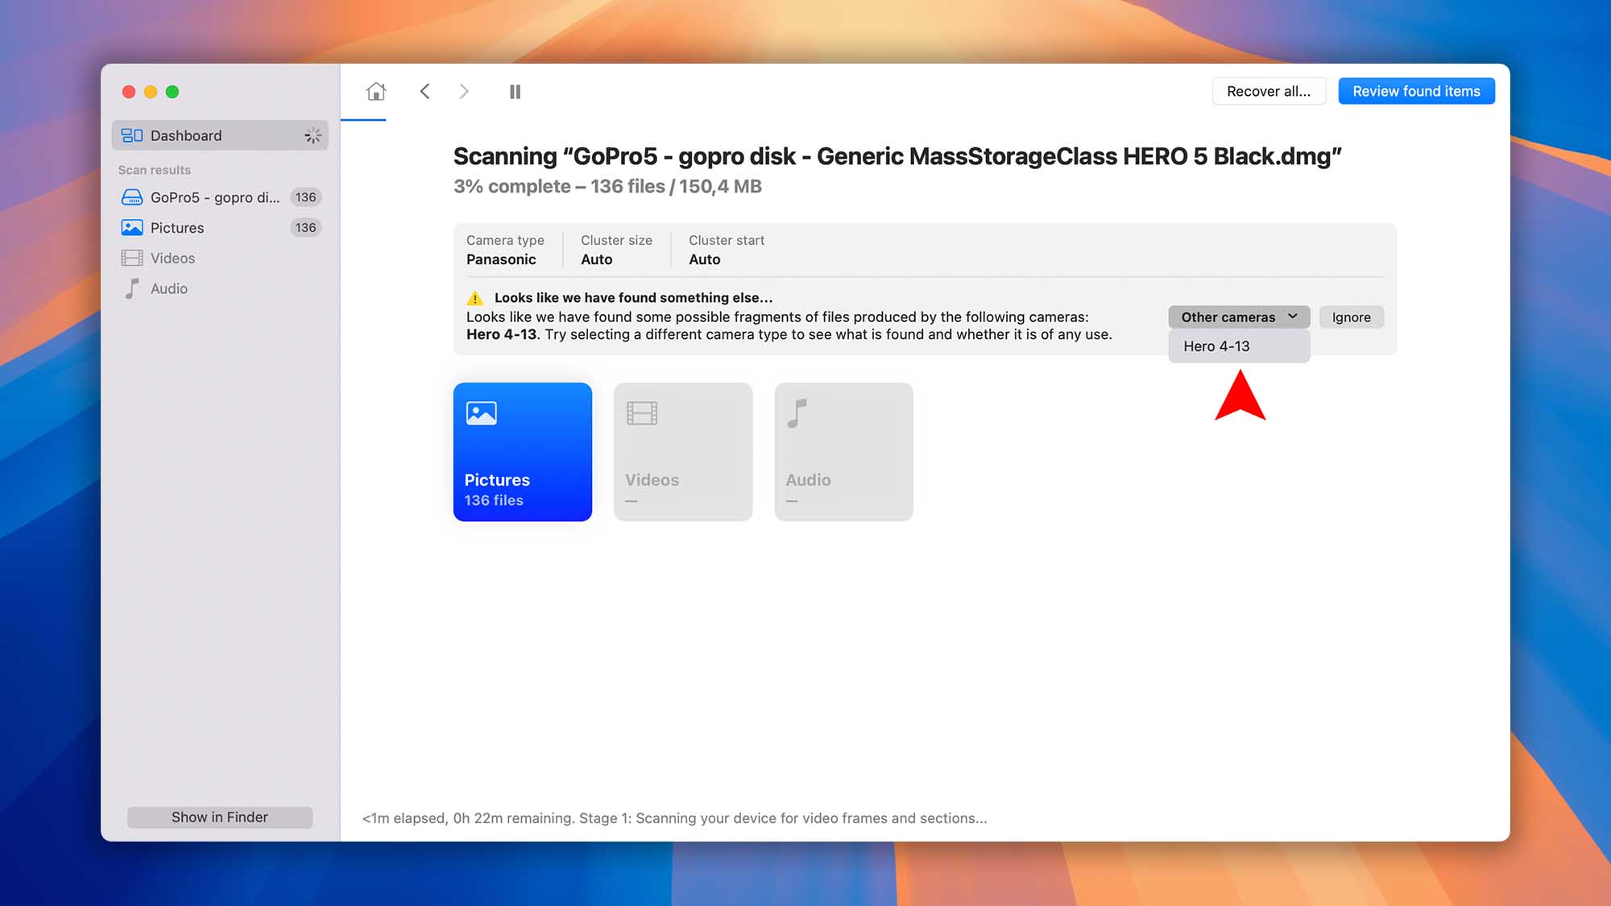Open Review found items
1611x906 pixels.
[x=1416, y=91]
